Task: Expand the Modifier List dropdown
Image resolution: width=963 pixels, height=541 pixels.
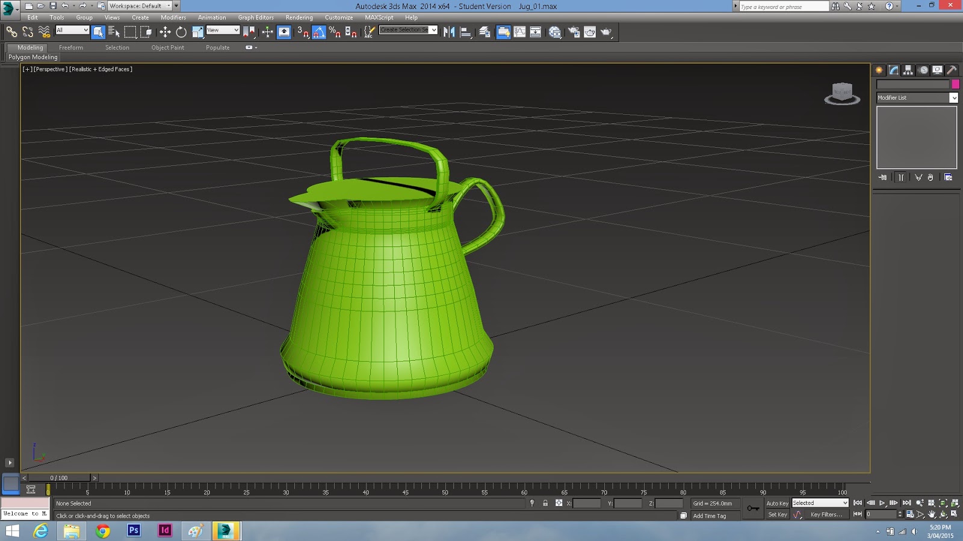Action: pyautogui.click(x=953, y=97)
